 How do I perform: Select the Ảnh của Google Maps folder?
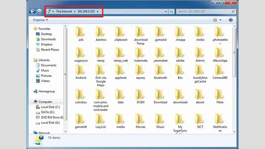point(101,76)
